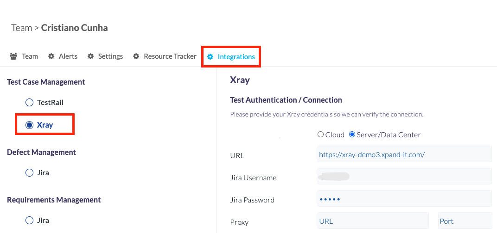This screenshot has height=233, width=497.
Task: Select the Cloud deployment option
Action: tap(320, 135)
